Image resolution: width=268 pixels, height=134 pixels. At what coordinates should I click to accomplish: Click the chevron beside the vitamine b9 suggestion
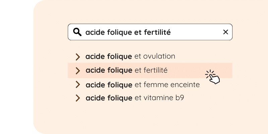(78, 98)
